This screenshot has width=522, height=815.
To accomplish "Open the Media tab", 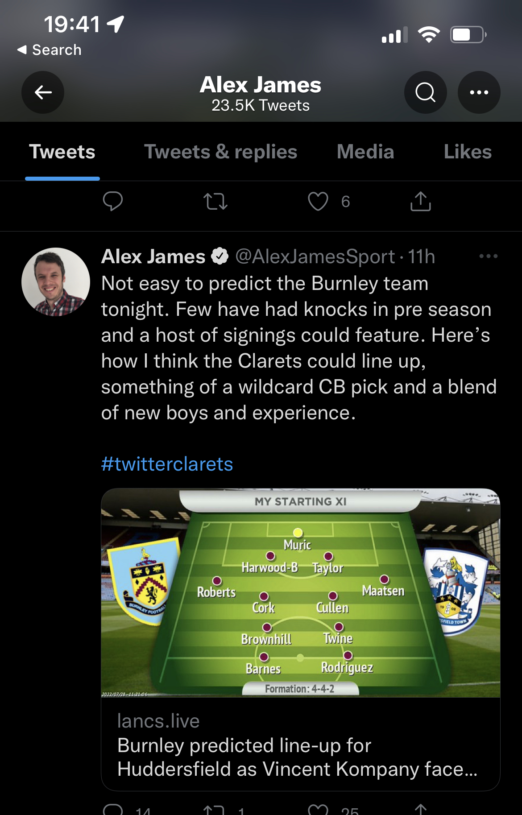I will [x=365, y=152].
